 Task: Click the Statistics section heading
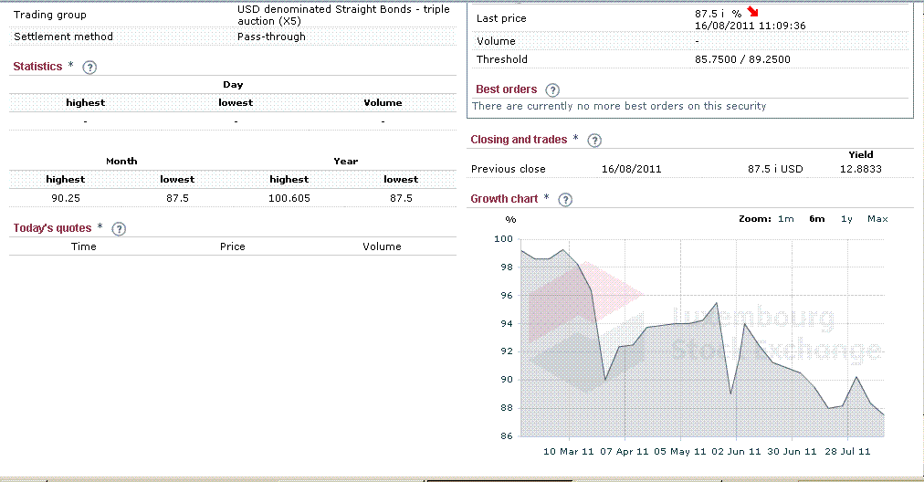coord(37,67)
